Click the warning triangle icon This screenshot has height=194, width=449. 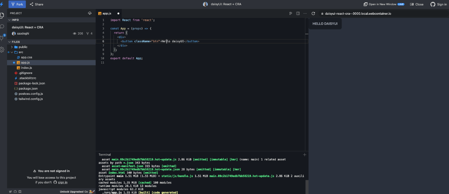(35, 171)
